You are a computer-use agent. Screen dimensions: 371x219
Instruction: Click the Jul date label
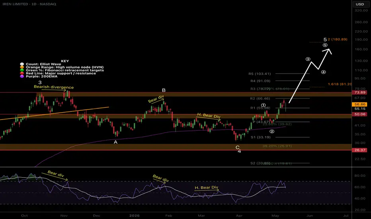pos(346,216)
